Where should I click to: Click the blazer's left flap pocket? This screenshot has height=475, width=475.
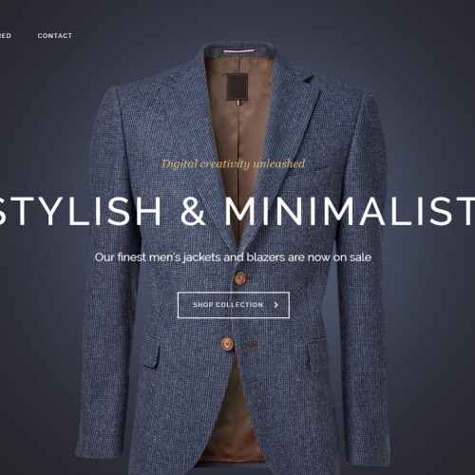(x=151, y=350)
